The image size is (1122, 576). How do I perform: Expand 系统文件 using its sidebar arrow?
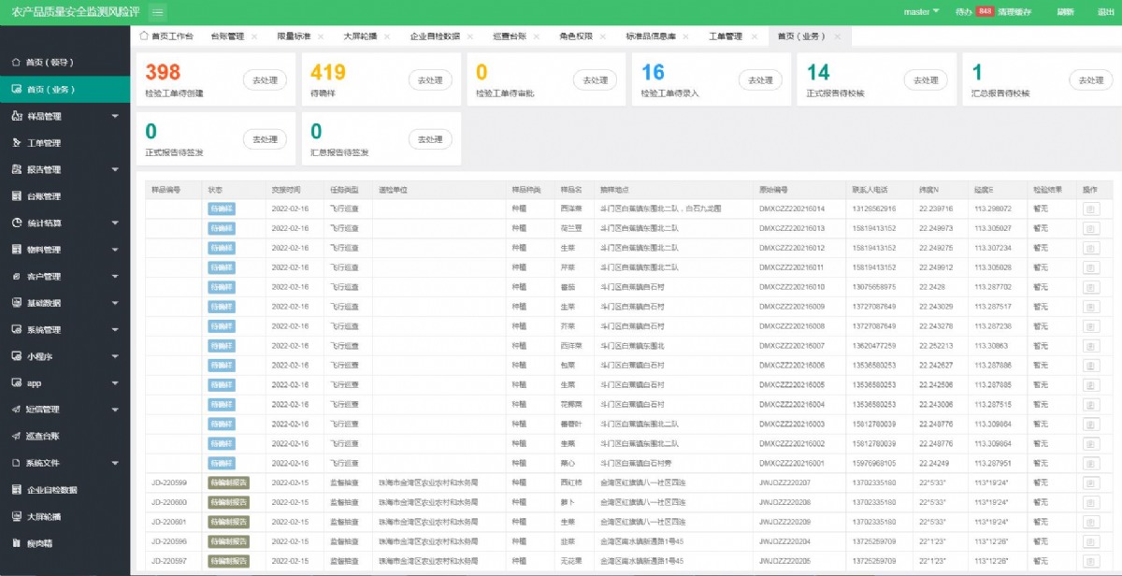(x=115, y=463)
